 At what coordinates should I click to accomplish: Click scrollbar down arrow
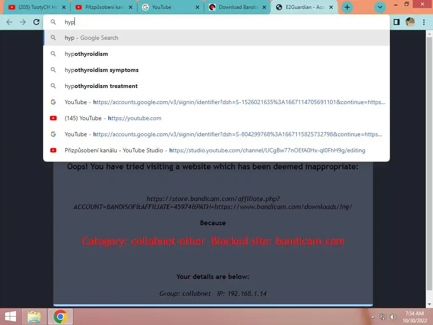[429, 304]
